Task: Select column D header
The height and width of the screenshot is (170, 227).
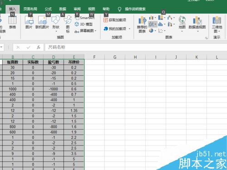Action: [x=54, y=57]
